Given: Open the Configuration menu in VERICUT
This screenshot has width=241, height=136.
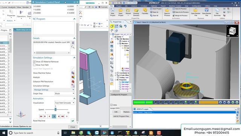Looking at the screenshot, I should coord(197,6).
